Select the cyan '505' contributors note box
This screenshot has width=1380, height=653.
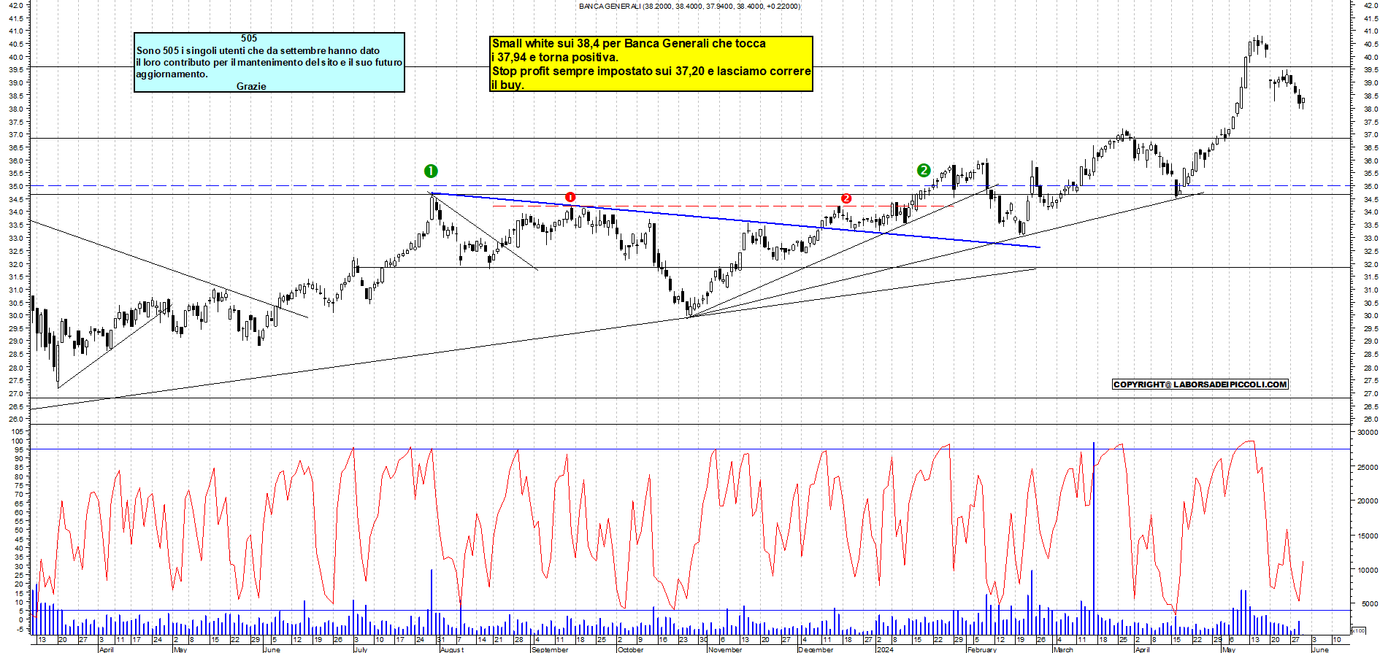(269, 62)
